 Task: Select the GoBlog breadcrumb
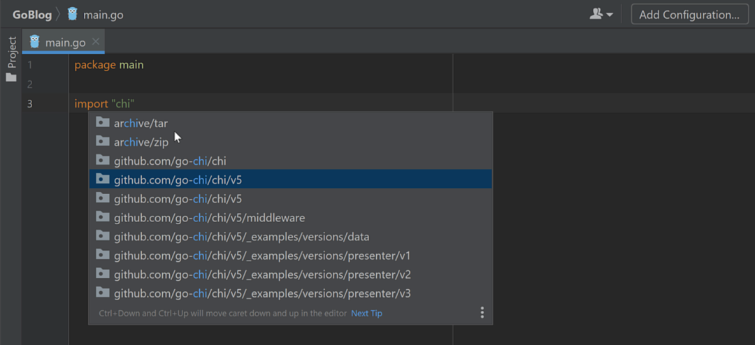32,15
